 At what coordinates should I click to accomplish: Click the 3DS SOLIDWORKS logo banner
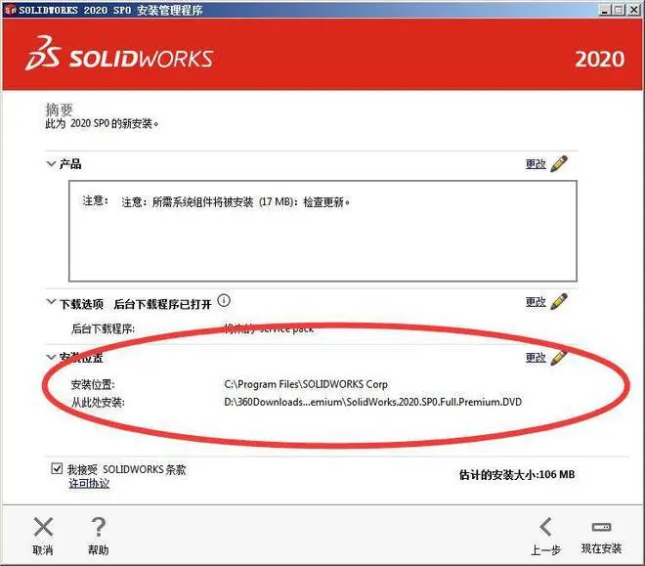pos(119,55)
